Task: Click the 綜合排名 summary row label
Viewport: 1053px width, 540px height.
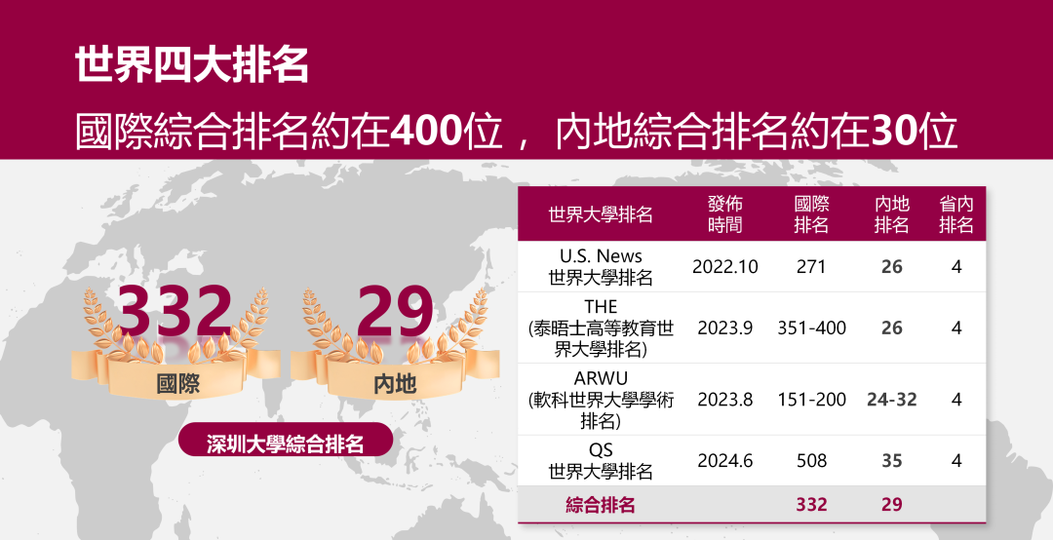Action: 601,505
